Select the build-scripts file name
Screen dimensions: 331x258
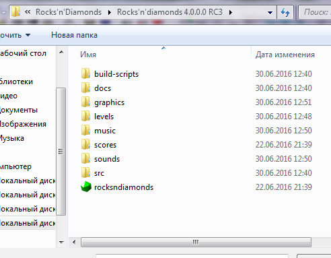click(116, 74)
